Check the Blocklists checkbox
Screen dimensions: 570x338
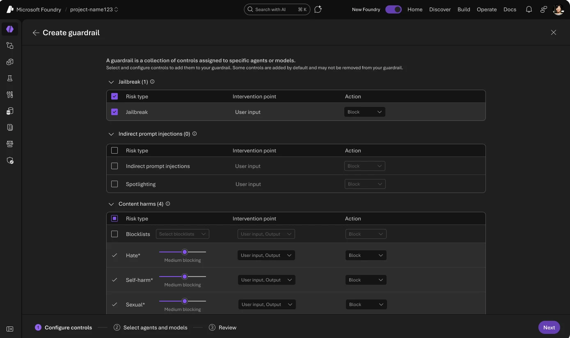(x=114, y=234)
